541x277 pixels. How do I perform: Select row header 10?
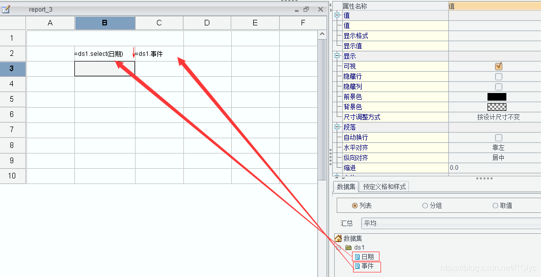click(x=12, y=176)
